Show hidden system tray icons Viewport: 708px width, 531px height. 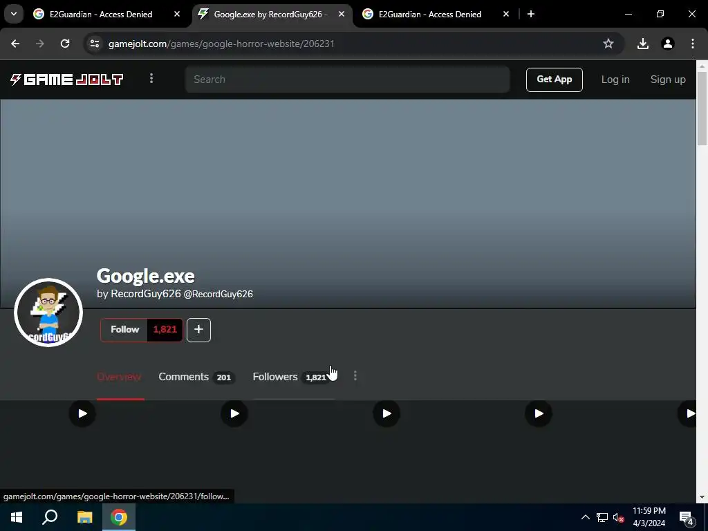point(585,517)
